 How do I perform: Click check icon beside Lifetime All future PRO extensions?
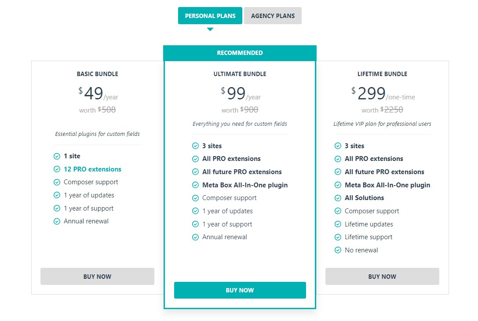coord(338,172)
